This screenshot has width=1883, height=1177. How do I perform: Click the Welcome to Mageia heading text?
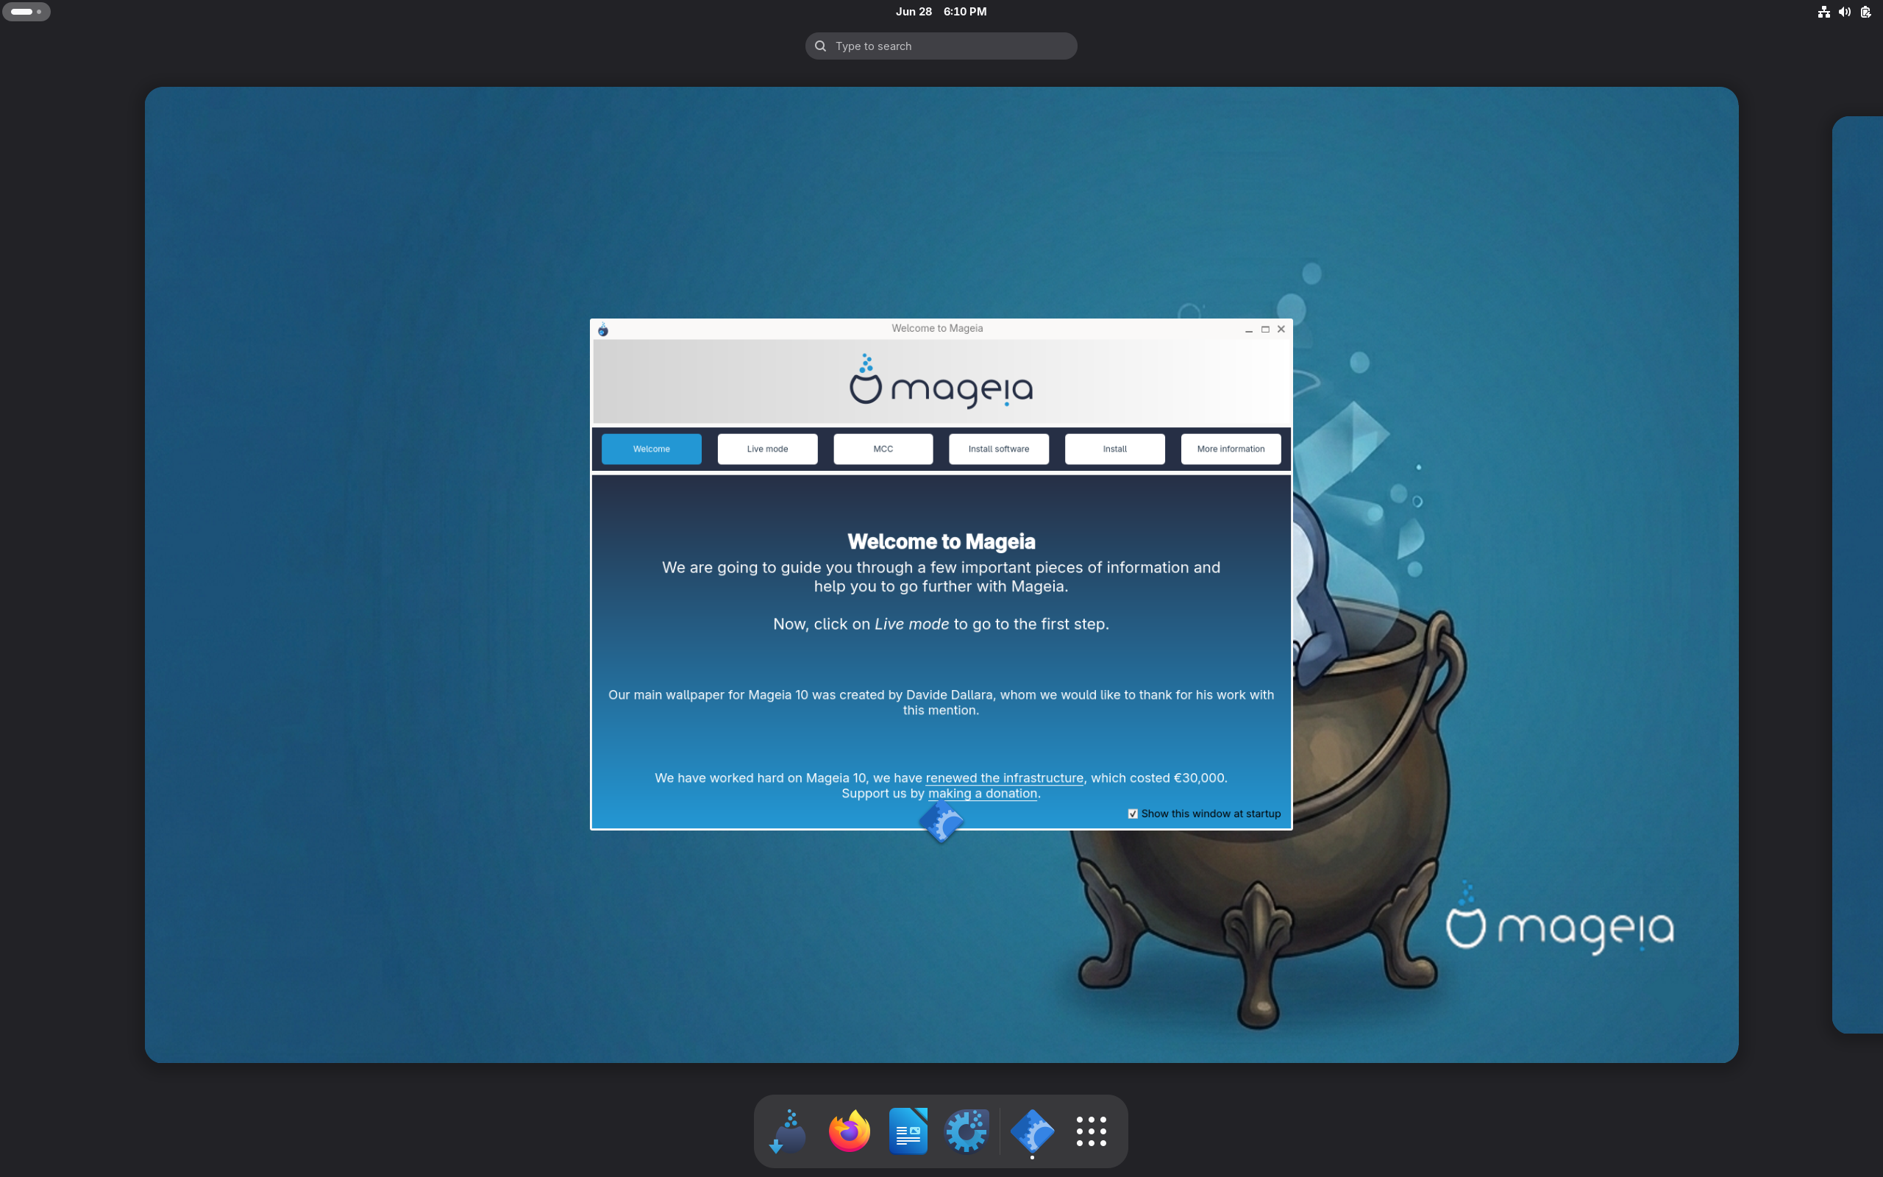tap(941, 542)
